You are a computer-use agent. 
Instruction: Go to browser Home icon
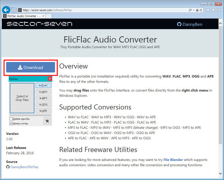(x=208, y=10)
